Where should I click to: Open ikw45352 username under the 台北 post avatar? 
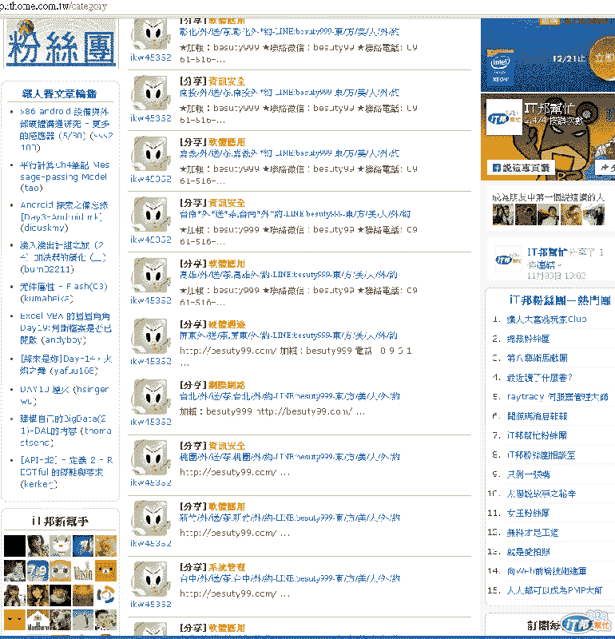[151, 422]
